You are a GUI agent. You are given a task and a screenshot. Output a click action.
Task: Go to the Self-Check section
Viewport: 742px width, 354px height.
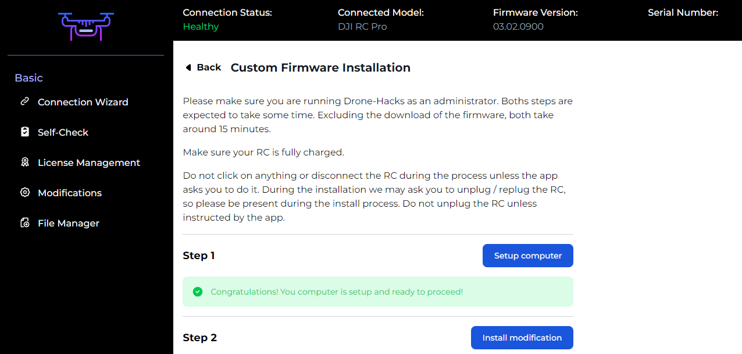pos(63,132)
